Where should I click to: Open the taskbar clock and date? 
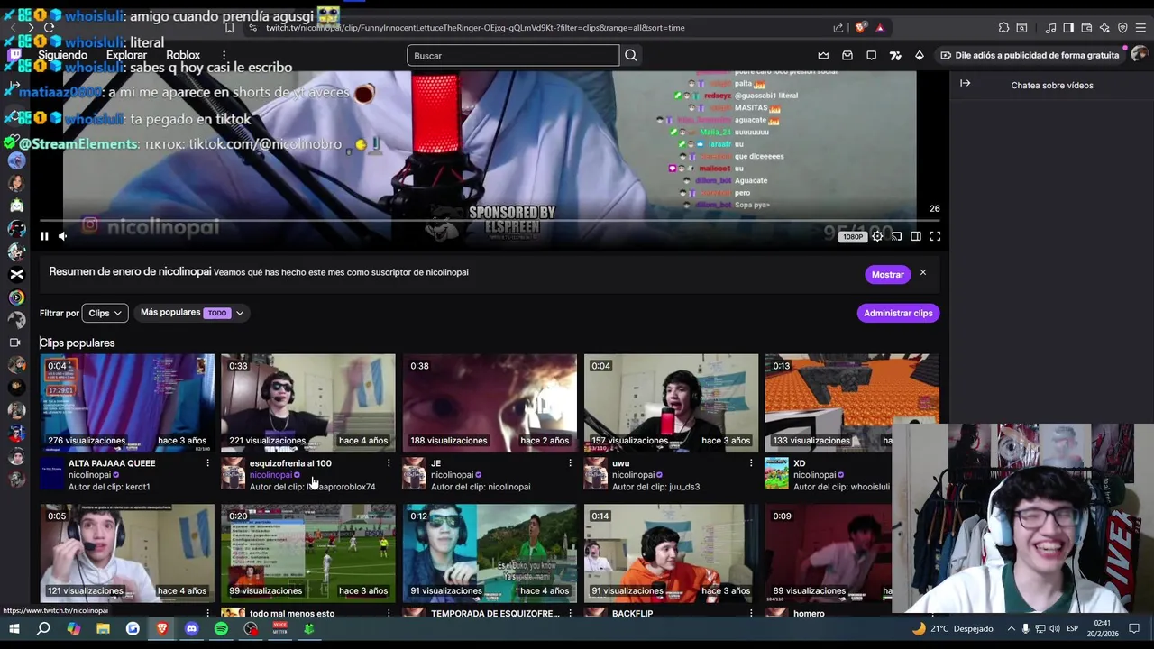1102,628
